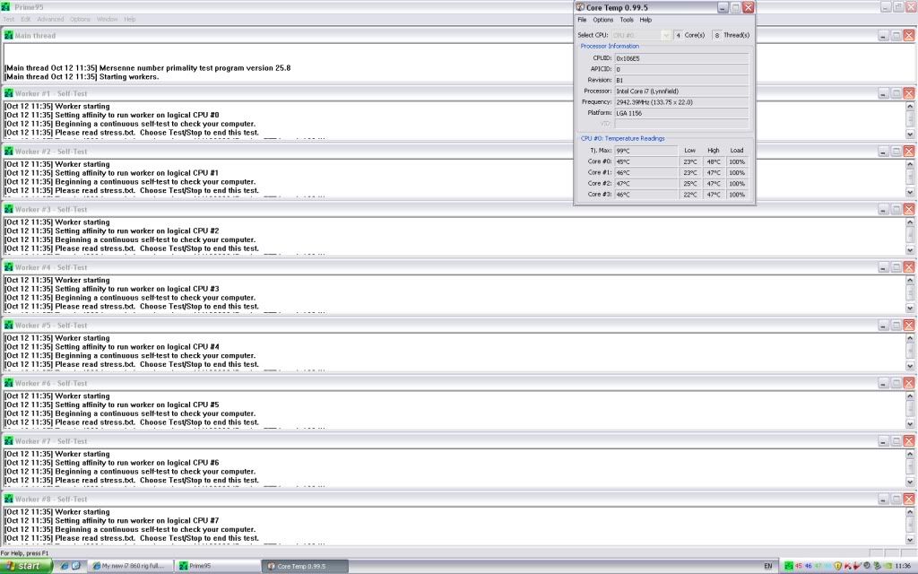This screenshot has width=918, height=574.
Task: Click 'Setting affinity to run worker on logical CPU #5'
Action: pyautogui.click(x=137, y=404)
